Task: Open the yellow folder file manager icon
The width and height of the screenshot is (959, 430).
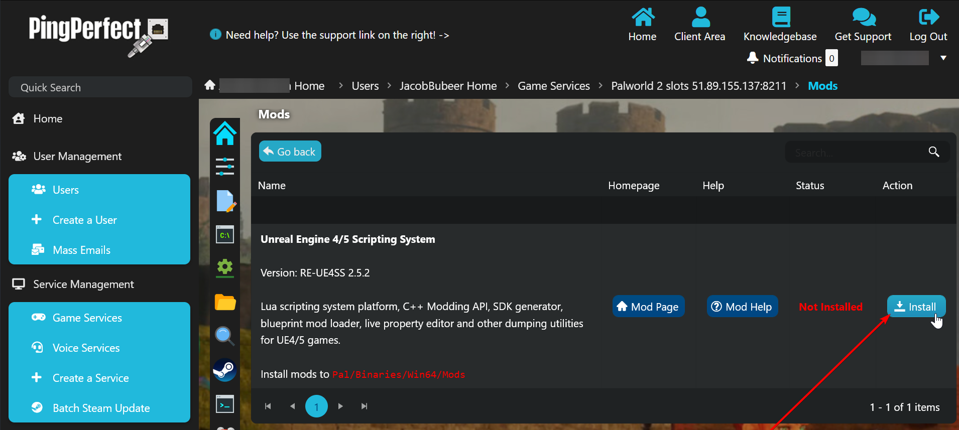Action: point(224,303)
